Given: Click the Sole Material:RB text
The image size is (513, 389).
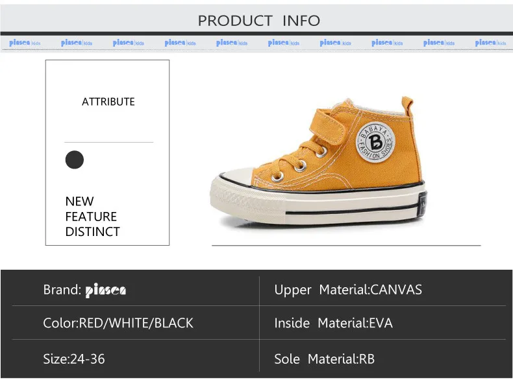Looking at the screenshot, I should [324, 359].
